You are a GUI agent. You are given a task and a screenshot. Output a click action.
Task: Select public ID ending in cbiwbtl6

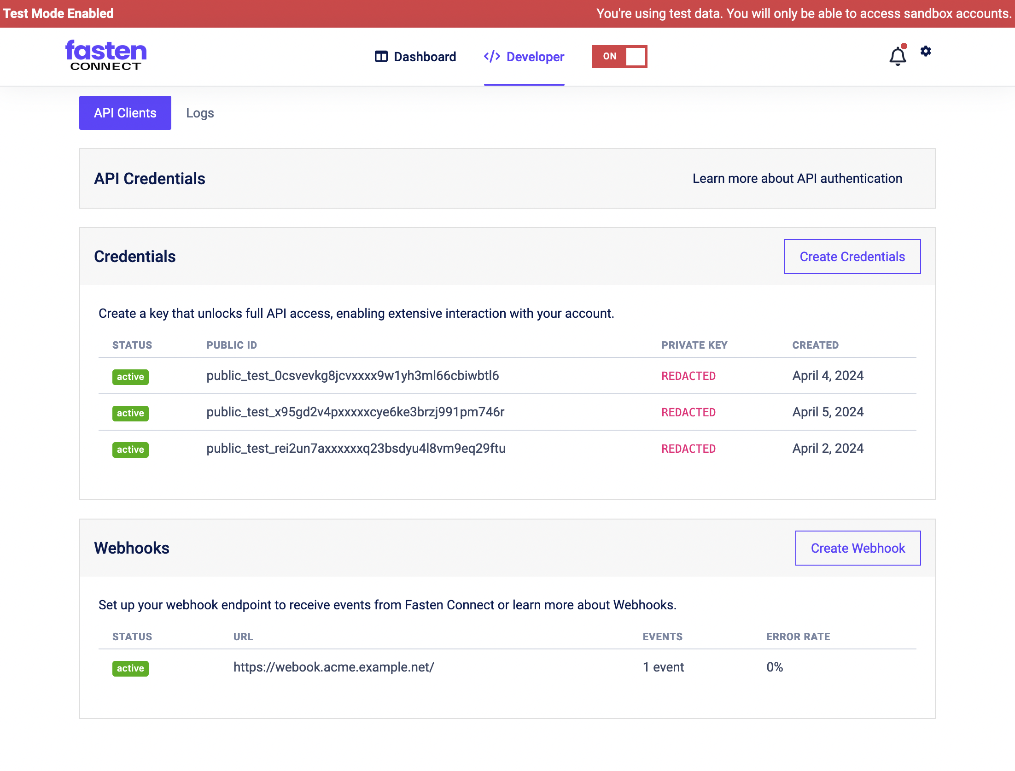pyautogui.click(x=353, y=376)
